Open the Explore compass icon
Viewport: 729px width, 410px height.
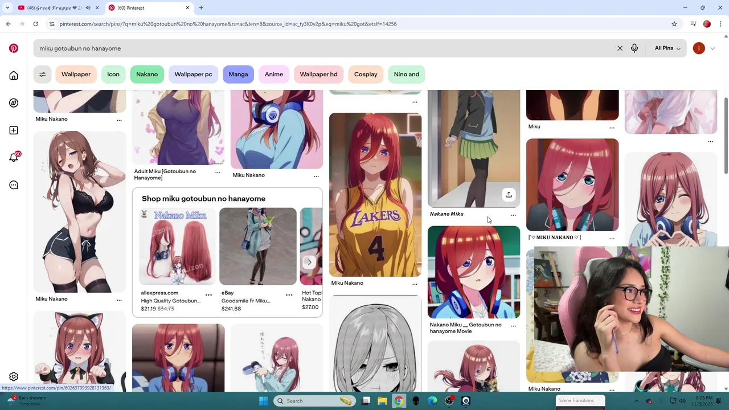tap(14, 103)
